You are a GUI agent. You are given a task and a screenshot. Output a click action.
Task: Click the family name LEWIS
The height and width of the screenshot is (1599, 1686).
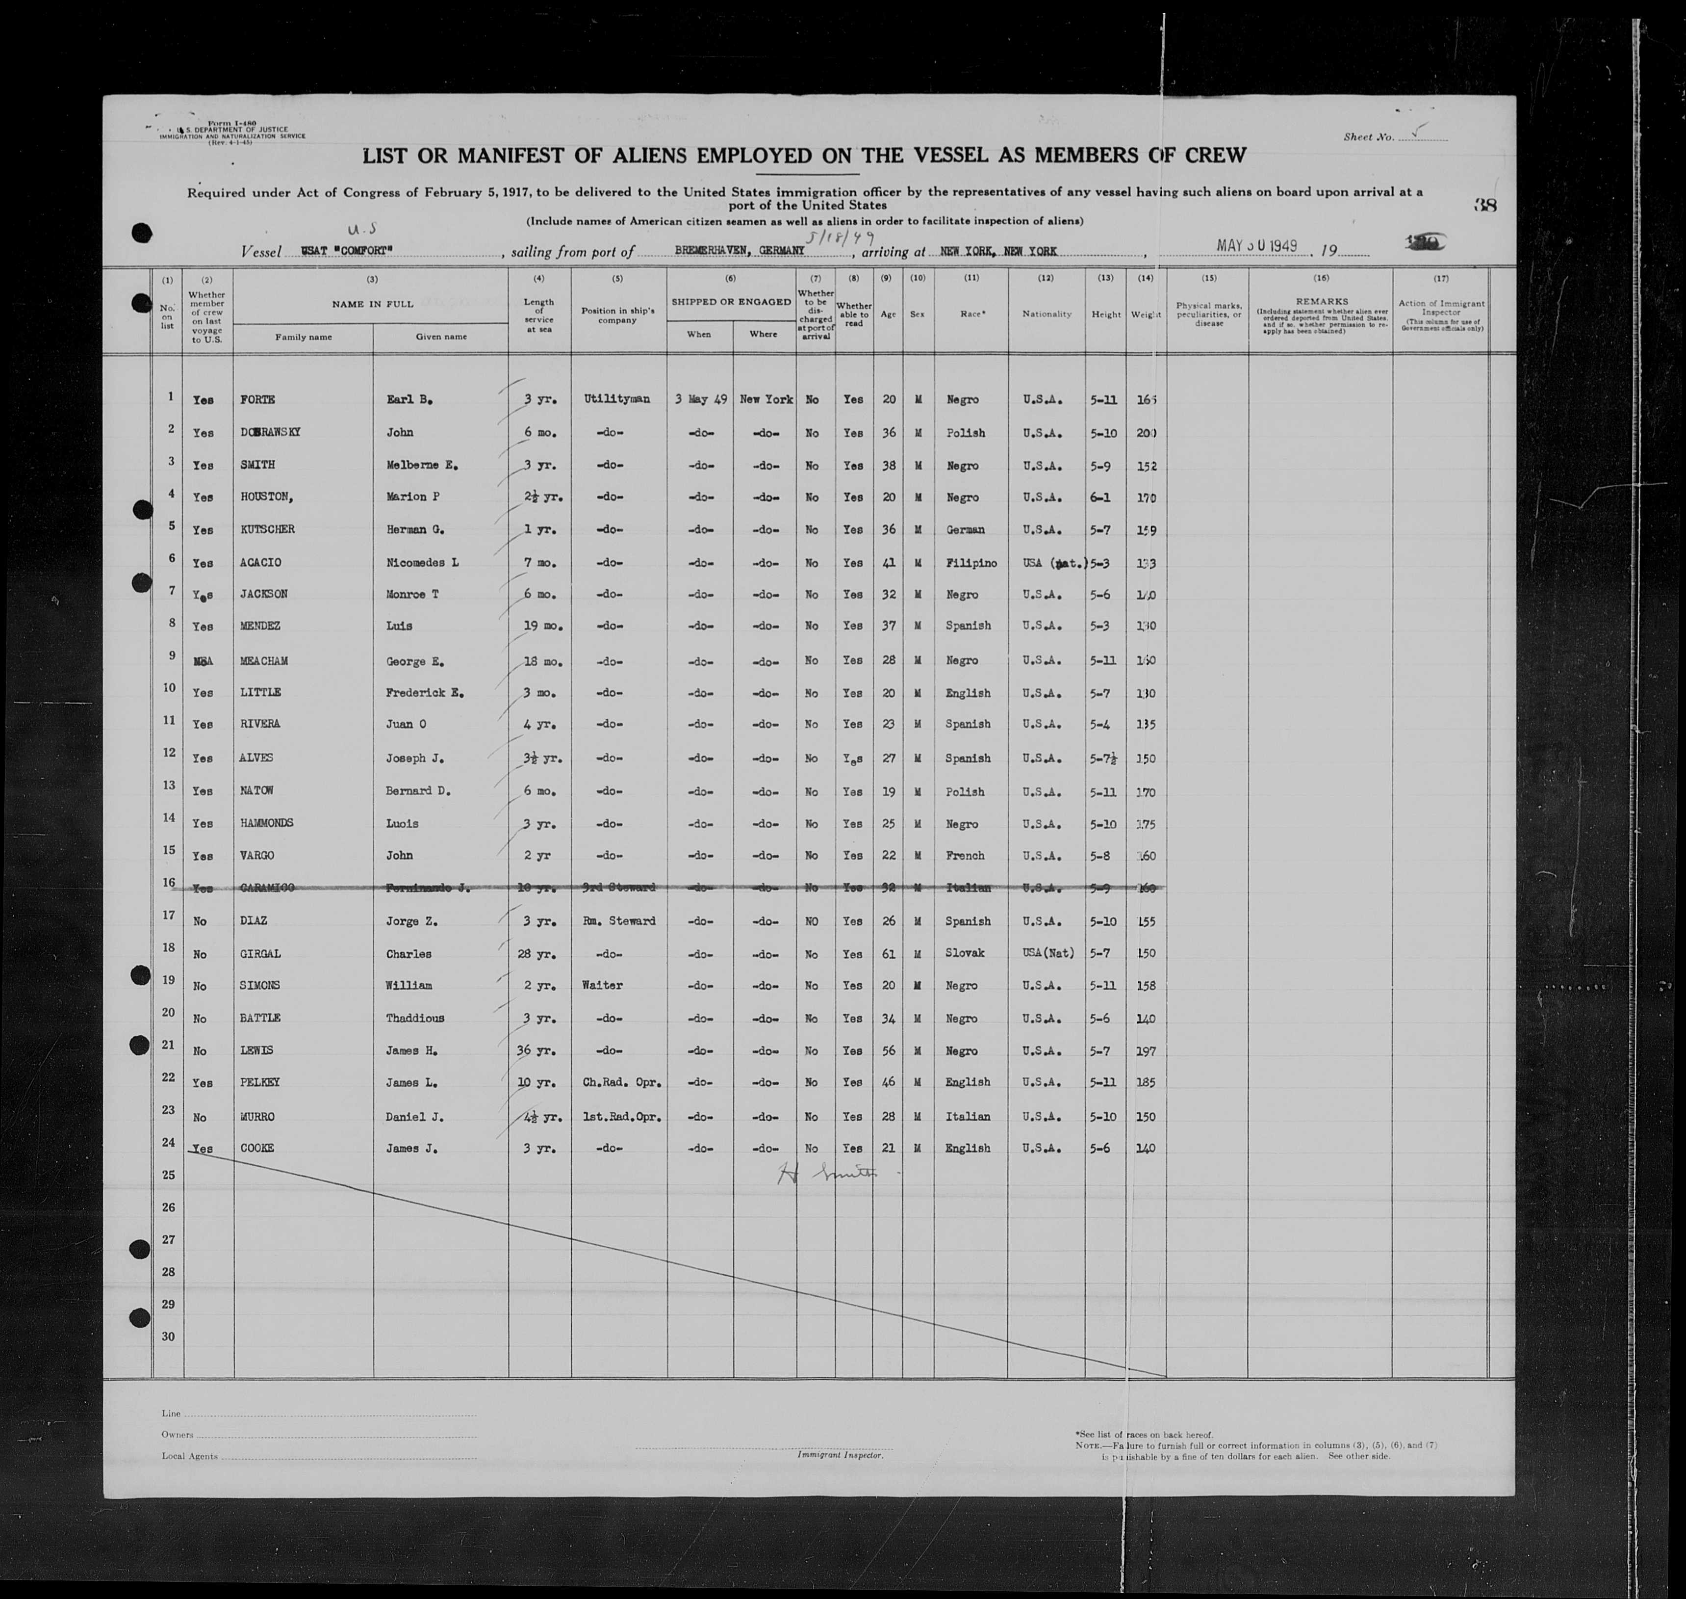point(257,1051)
